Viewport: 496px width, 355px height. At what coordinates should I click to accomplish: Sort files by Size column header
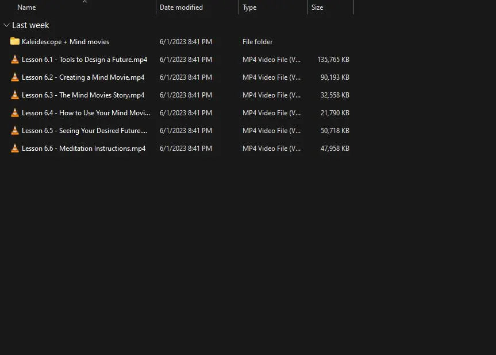[x=317, y=7]
